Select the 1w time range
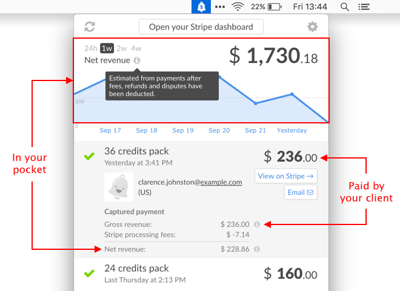400x291 pixels. (107, 48)
